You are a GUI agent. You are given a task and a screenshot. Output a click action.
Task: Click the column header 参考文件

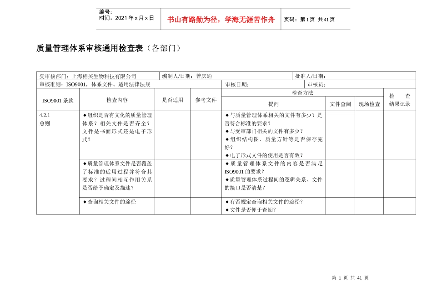pyautogui.click(x=206, y=100)
